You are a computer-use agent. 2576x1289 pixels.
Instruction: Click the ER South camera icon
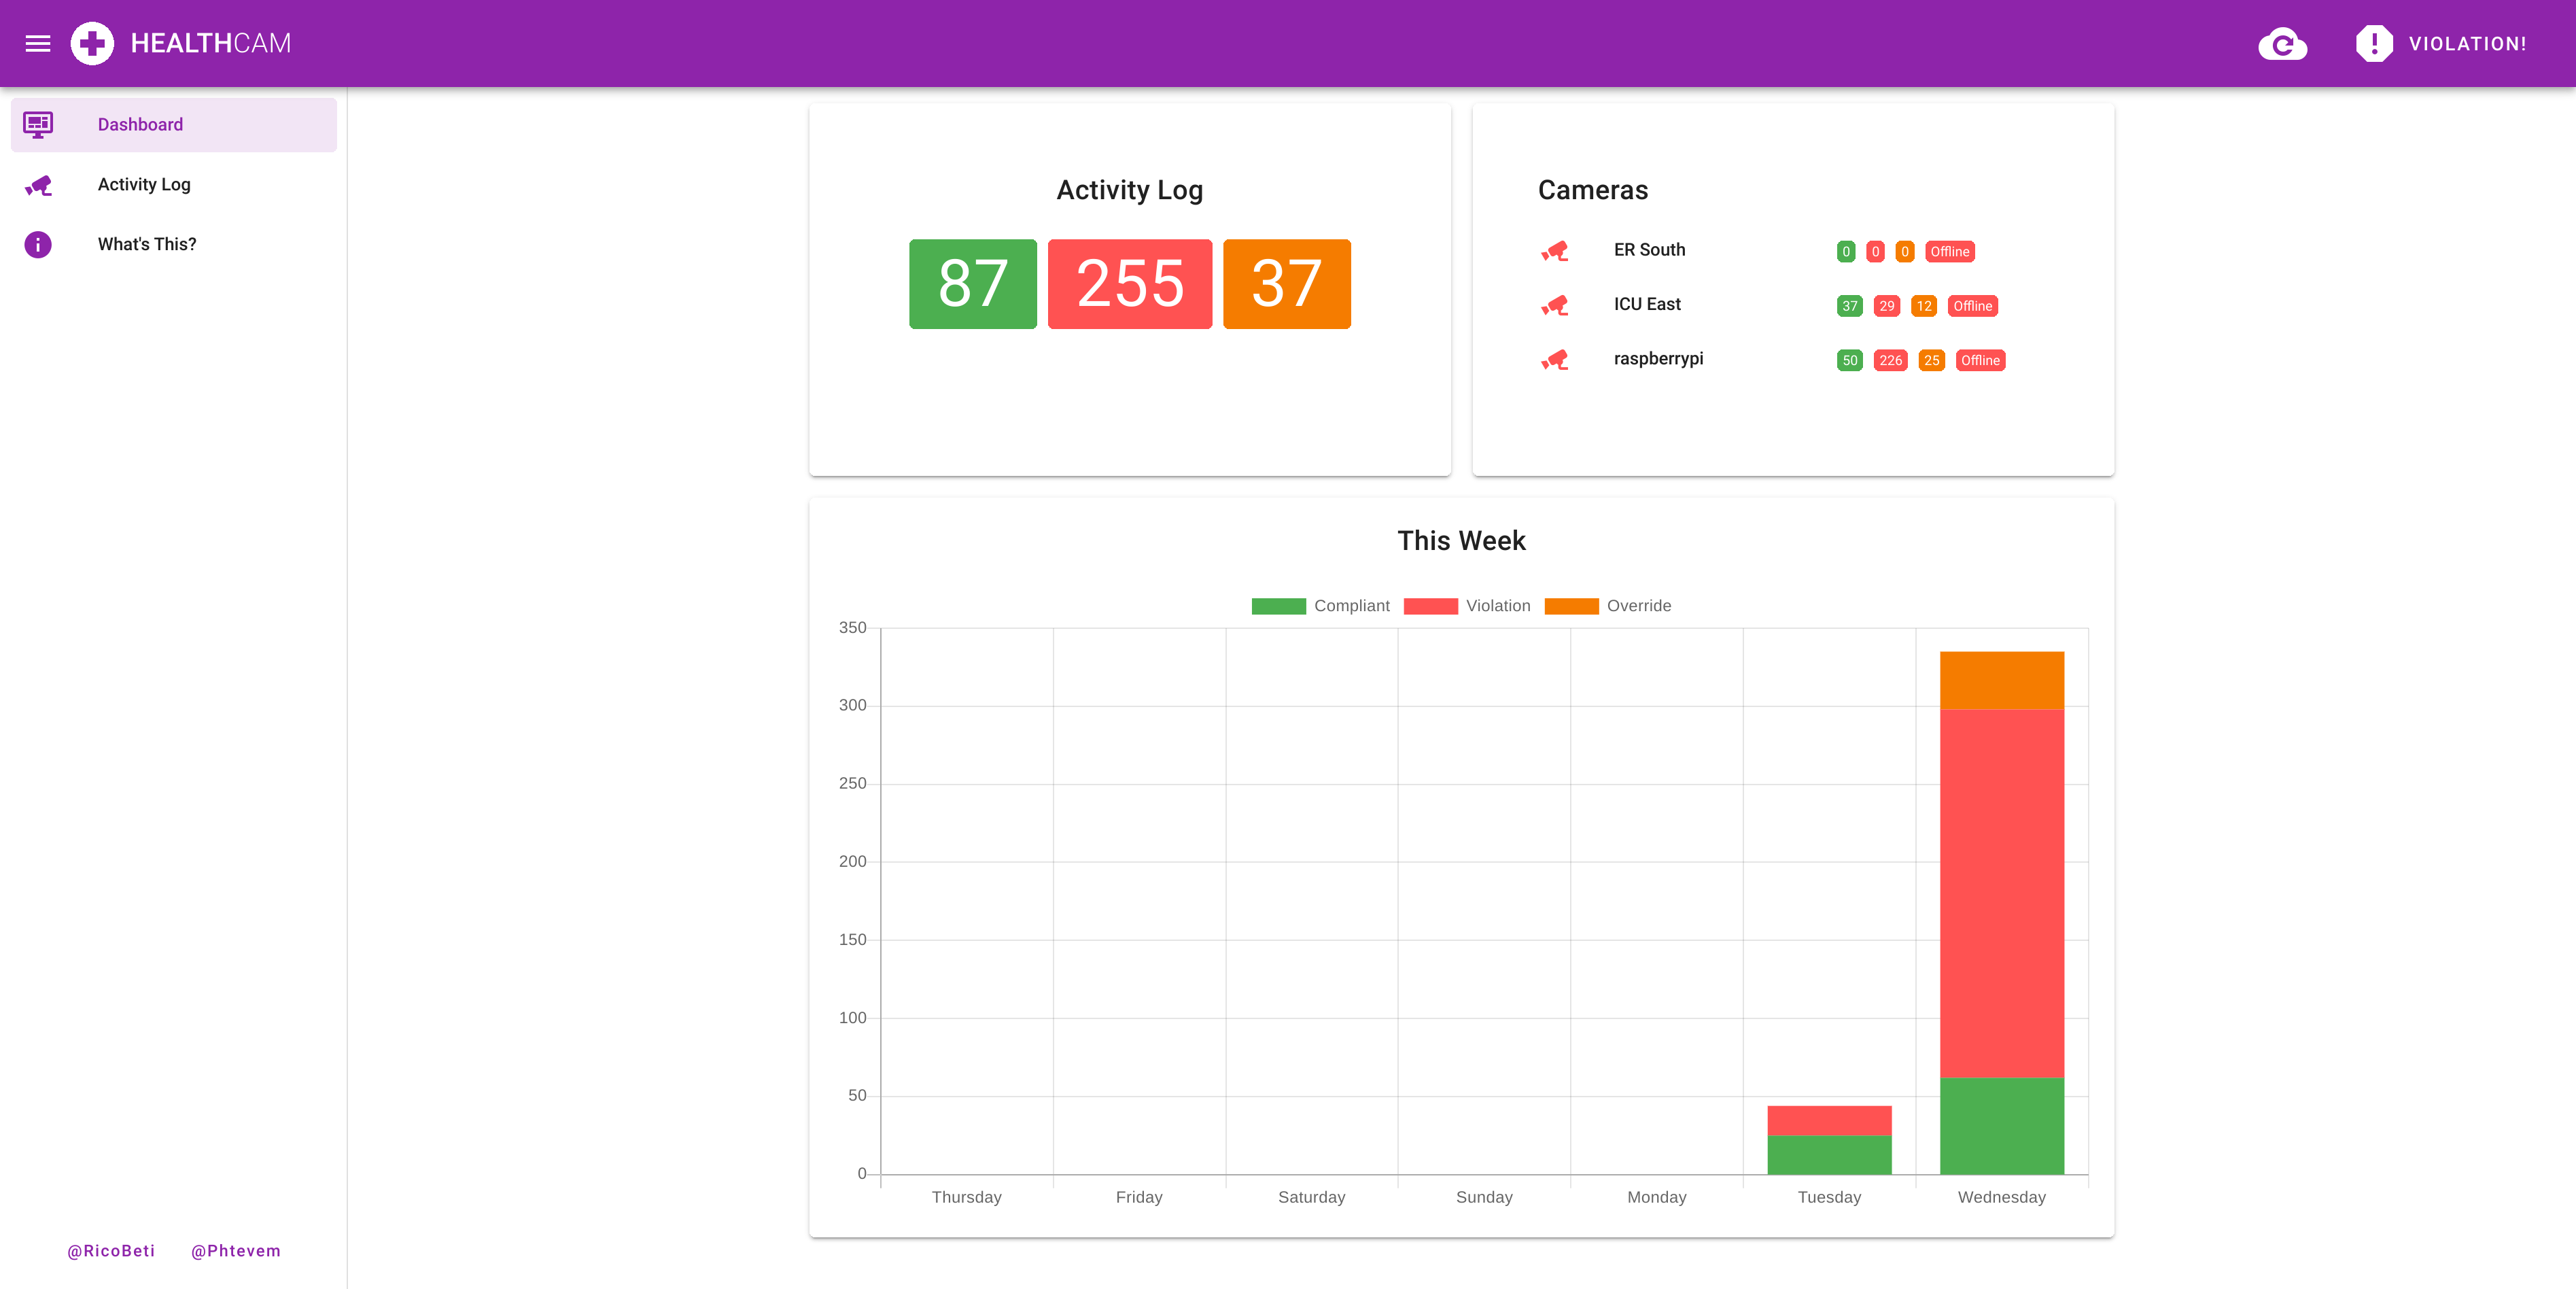(x=1554, y=251)
